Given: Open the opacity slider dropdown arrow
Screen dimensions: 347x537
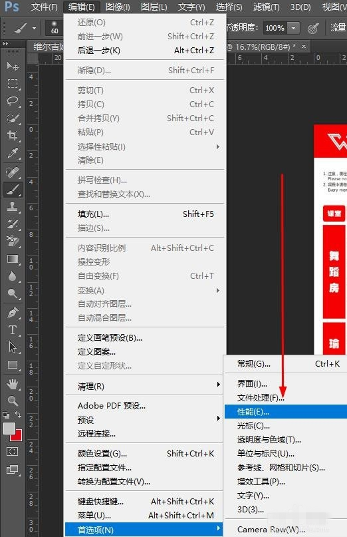Looking at the screenshot, I should pos(293,28).
